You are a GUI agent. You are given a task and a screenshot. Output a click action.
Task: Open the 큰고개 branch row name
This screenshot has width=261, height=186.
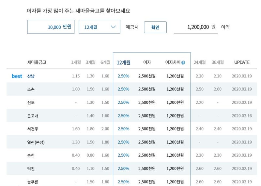point(33,116)
